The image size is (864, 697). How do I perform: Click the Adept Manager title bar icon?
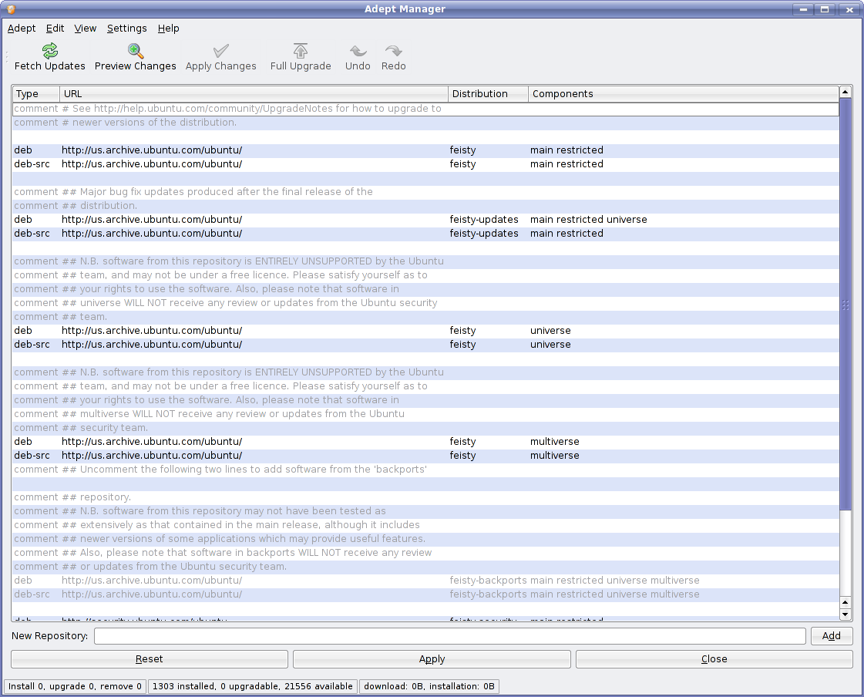pyautogui.click(x=10, y=9)
